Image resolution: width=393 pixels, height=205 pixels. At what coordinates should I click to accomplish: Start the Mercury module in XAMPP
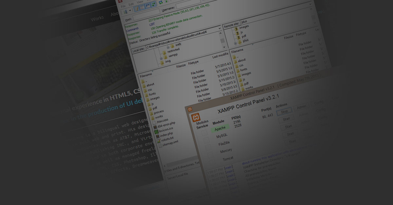point(290,134)
